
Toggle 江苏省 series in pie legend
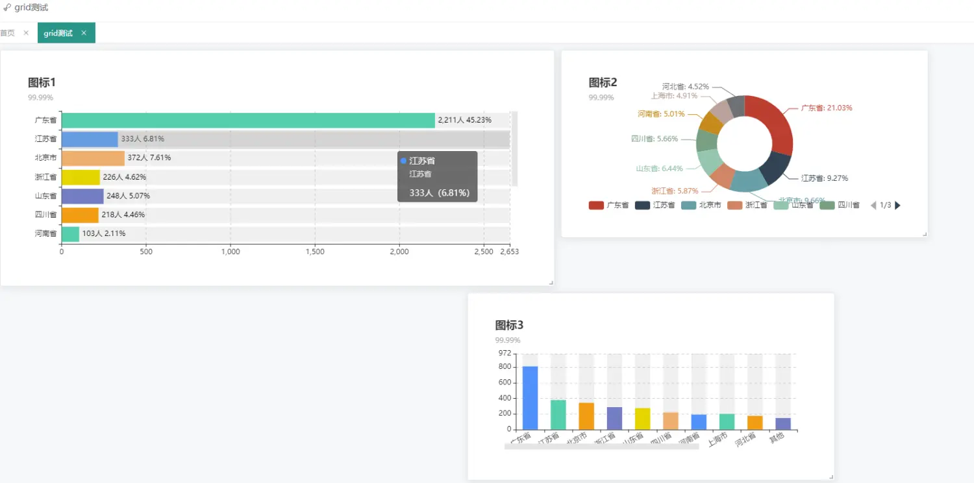pos(655,206)
